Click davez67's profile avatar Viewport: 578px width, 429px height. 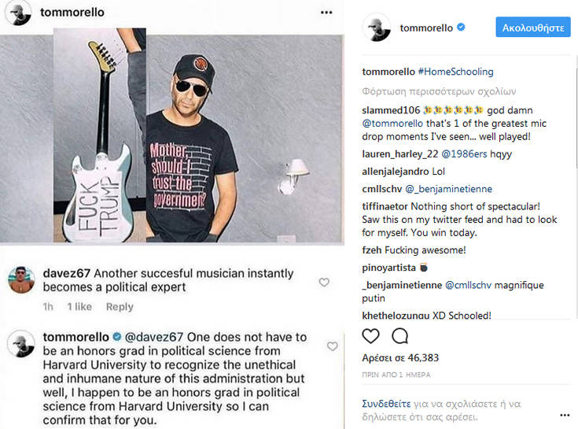tap(21, 279)
